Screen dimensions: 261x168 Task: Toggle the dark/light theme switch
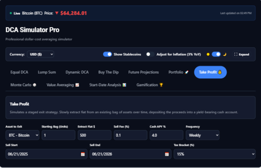pos(216,54)
